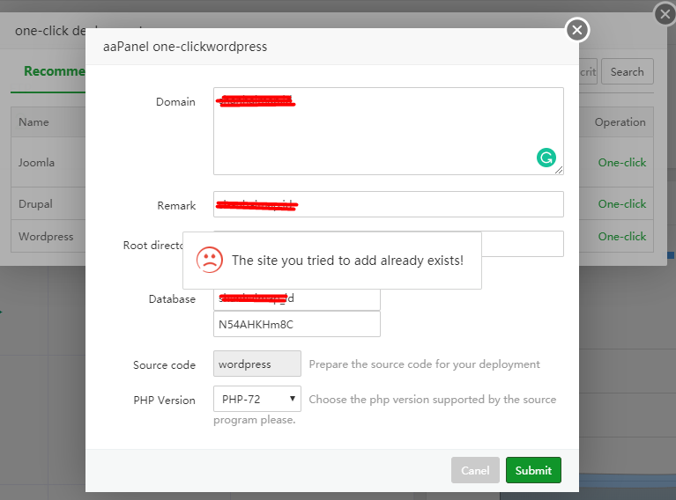Click the grey Cancel button

click(x=475, y=470)
